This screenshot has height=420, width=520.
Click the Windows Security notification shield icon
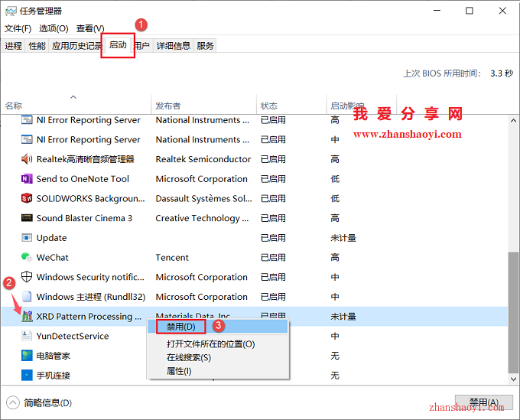[x=28, y=278]
